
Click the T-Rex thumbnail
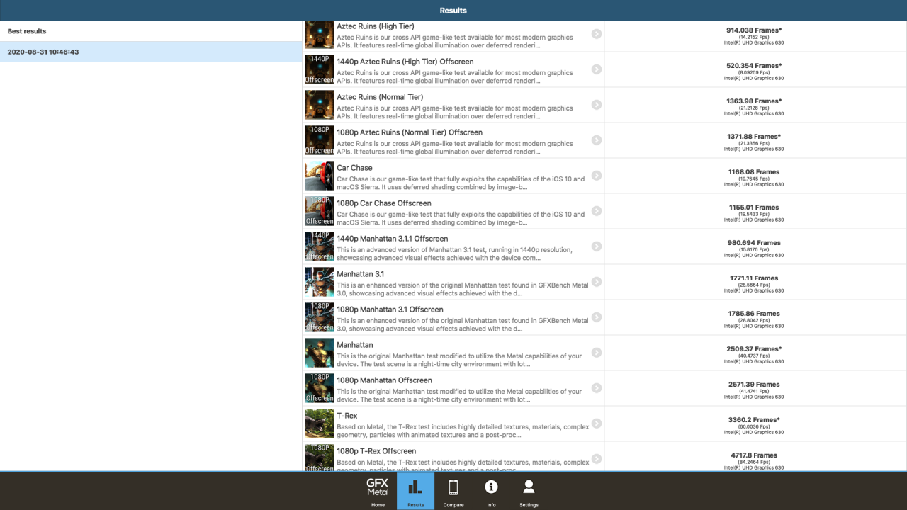320,424
